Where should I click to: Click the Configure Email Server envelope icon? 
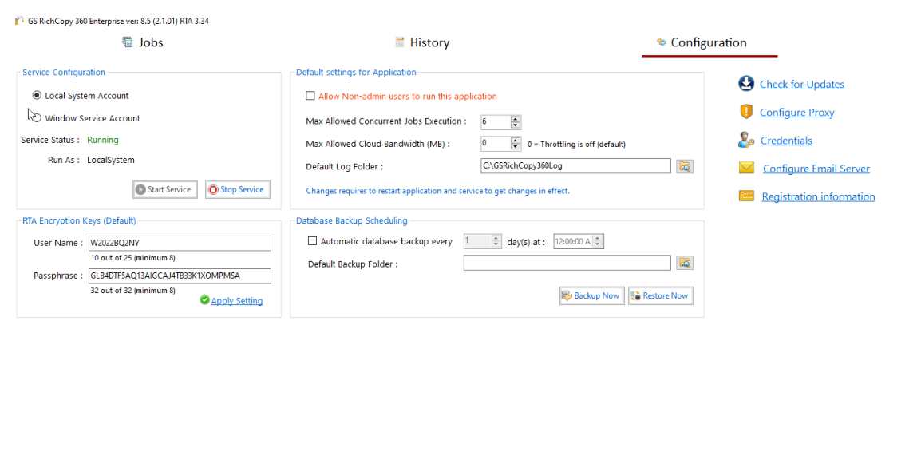pos(746,168)
